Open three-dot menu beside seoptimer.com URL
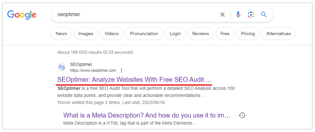This screenshot has height=132, width=315. click(x=122, y=71)
